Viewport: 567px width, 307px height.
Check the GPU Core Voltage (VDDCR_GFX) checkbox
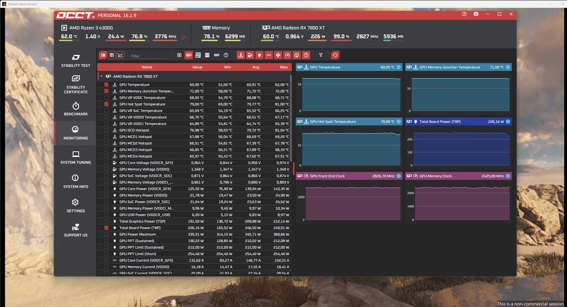[x=107, y=163]
